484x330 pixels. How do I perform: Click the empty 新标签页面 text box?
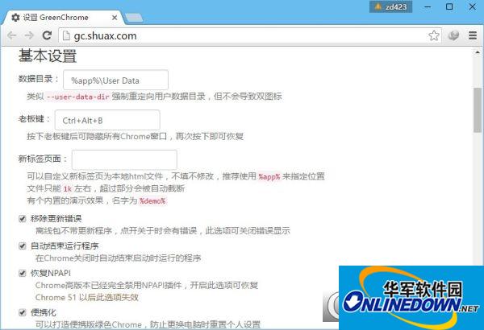click(x=123, y=159)
